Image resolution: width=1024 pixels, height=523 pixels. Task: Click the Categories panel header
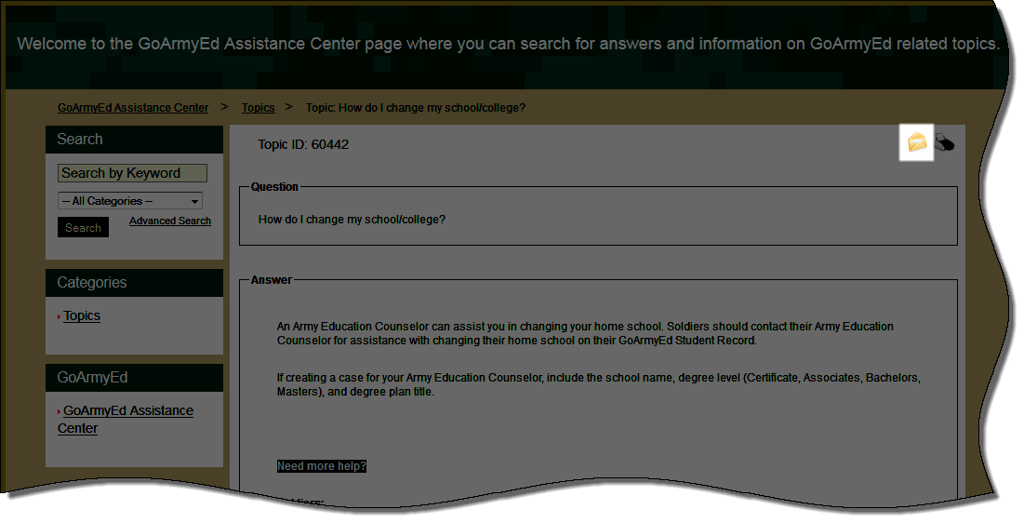click(135, 282)
